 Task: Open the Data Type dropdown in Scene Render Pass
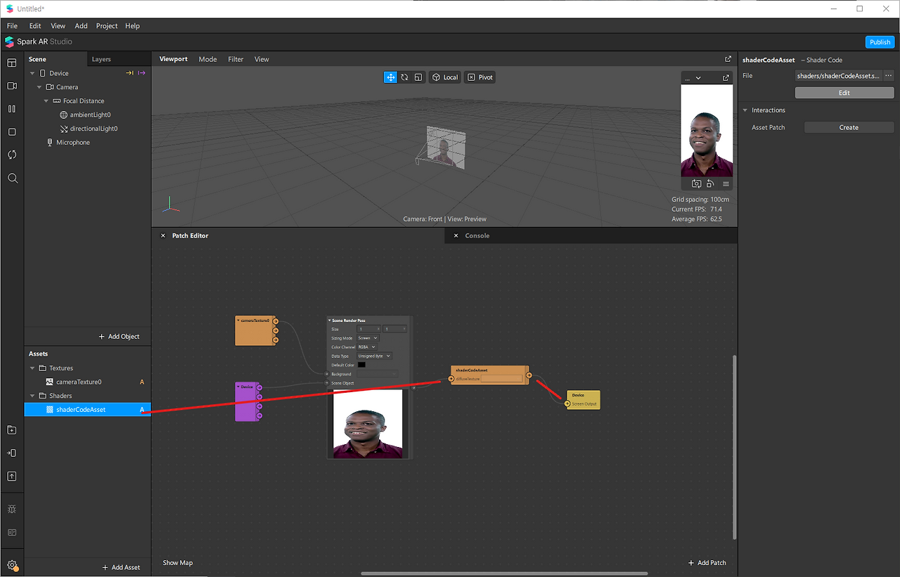tap(375, 356)
